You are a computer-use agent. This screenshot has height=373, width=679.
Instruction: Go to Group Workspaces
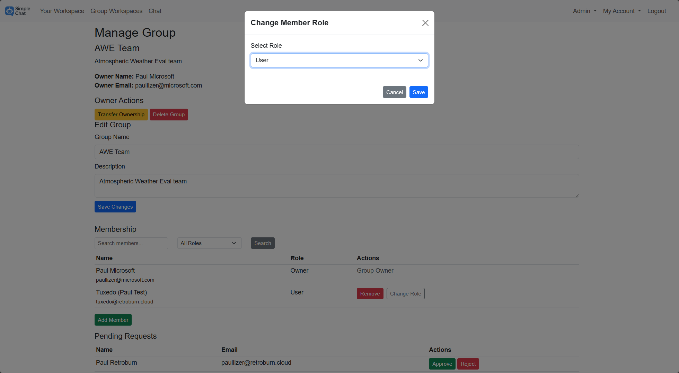(116, 11)
